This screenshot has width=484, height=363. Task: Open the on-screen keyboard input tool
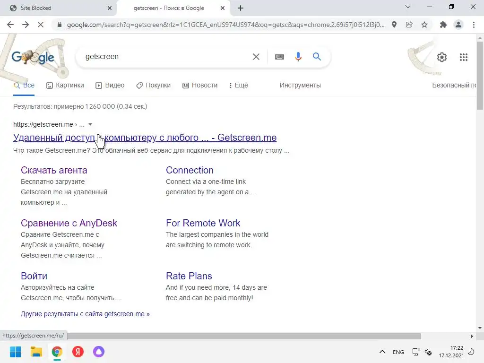tap(279, 57)
